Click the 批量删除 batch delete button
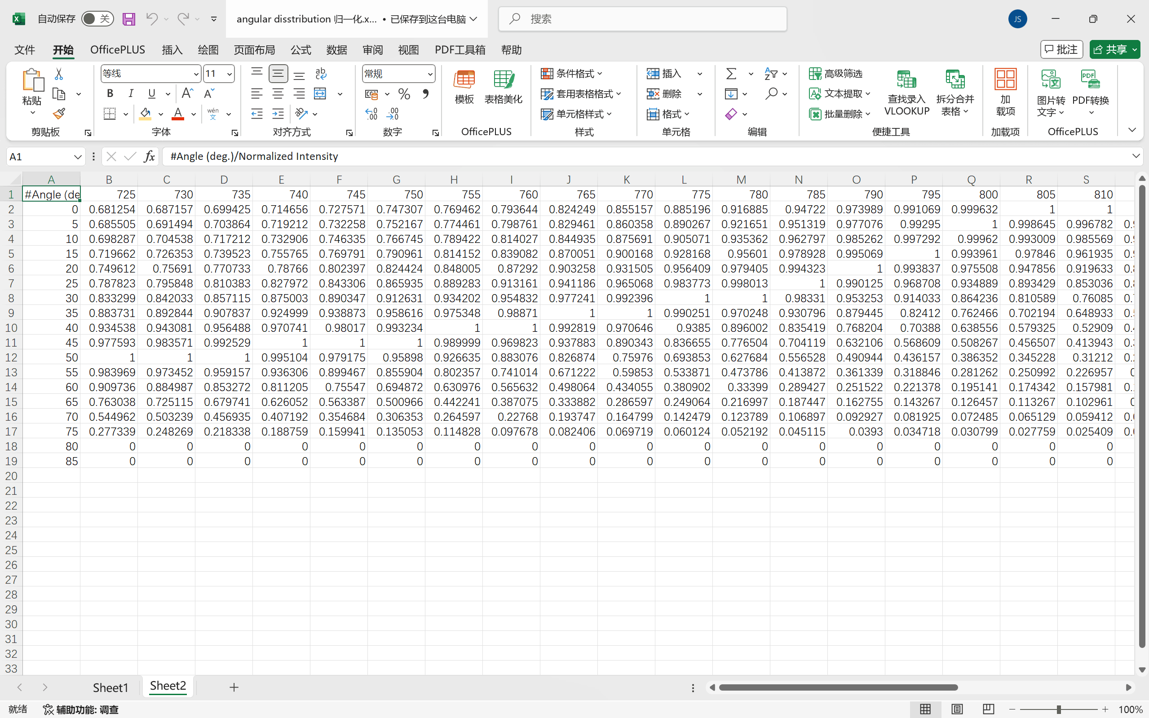This screenshot has width=1149, height=718. (840, 114)
